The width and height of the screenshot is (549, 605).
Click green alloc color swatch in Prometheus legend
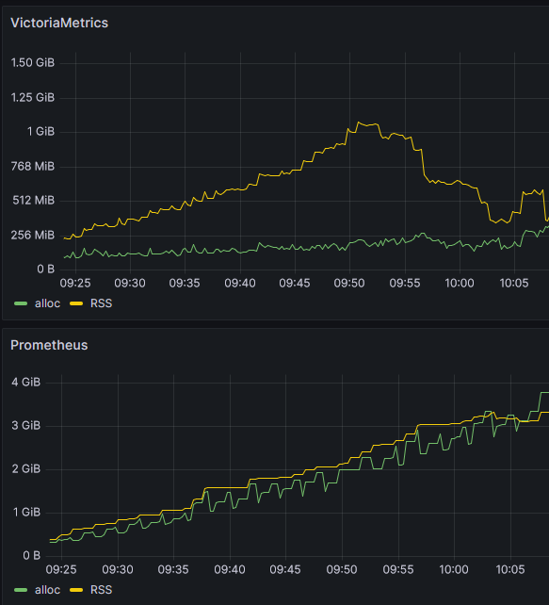click(x=21, y=590)
